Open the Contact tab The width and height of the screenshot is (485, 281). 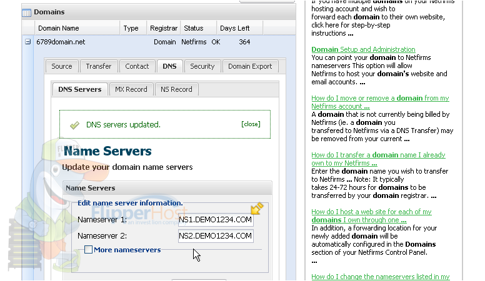tap(137, 66)
